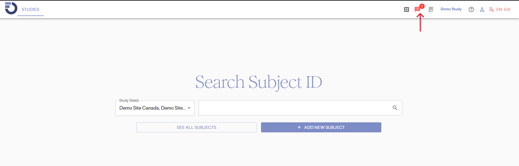Click the Study Site(s) field label

point(129,101)
